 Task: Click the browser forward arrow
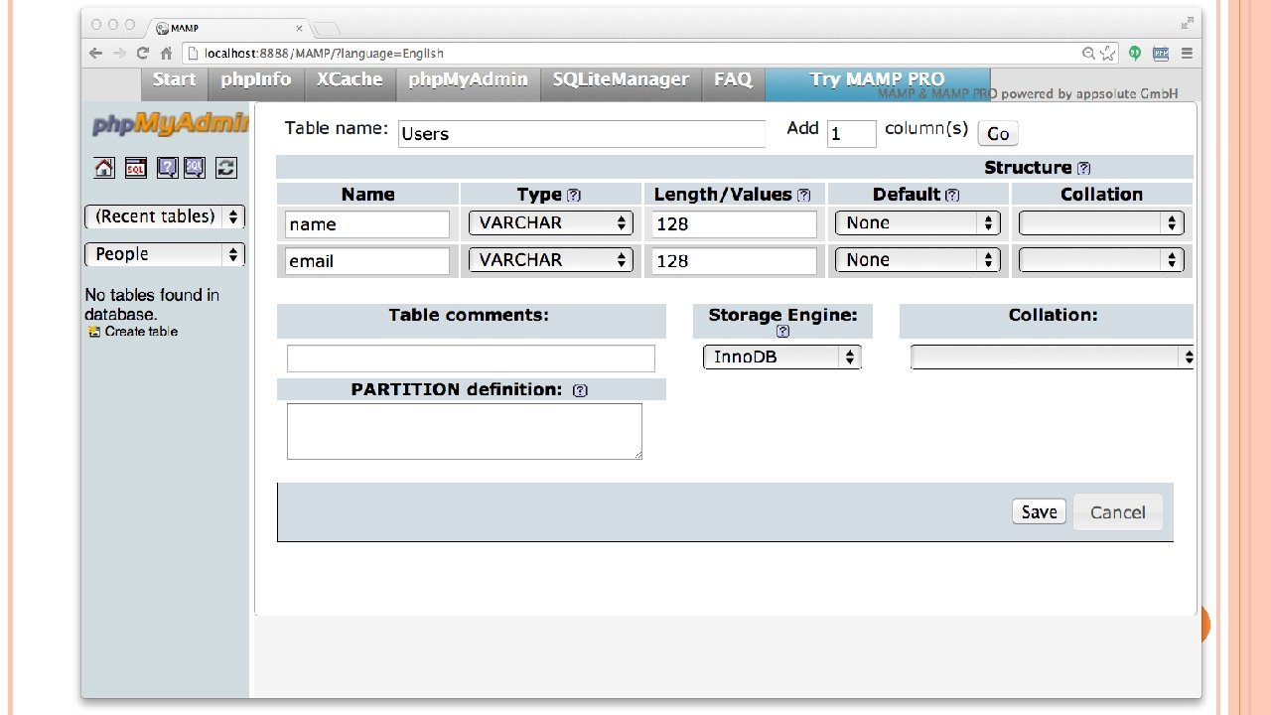pyautogui.click(x=119, y=54)
